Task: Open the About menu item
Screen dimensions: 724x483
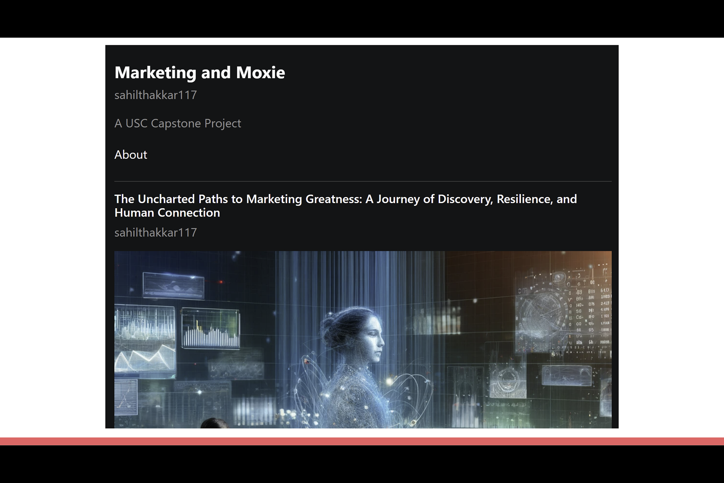Action: point(130,155)
